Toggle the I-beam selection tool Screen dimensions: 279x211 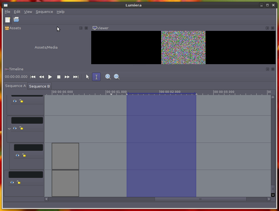(96, 77)
